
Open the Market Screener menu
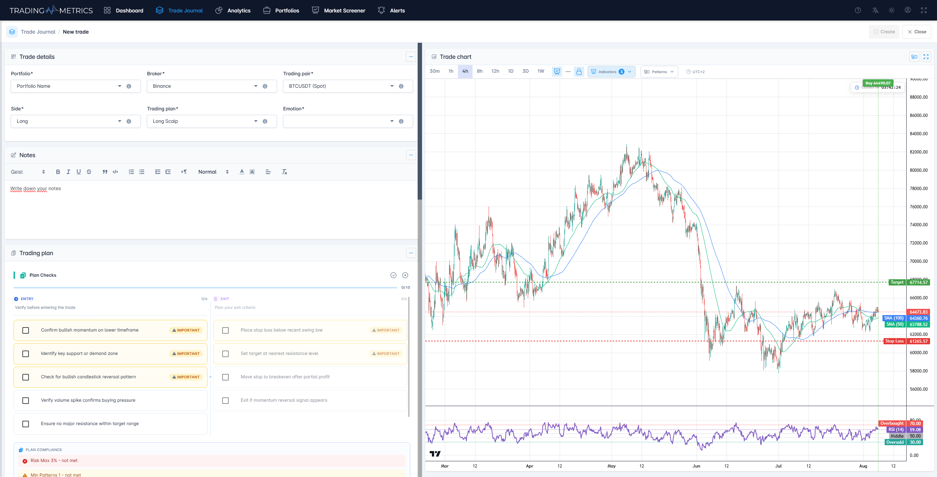[339, 10]
